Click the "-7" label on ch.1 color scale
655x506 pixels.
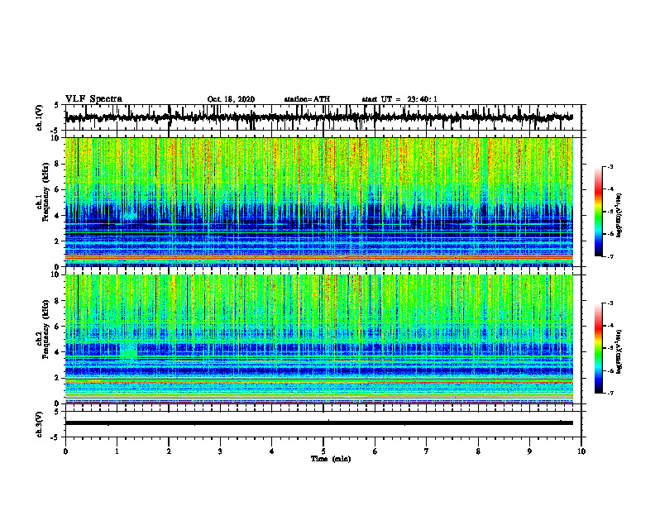click(x=610, y=256)
